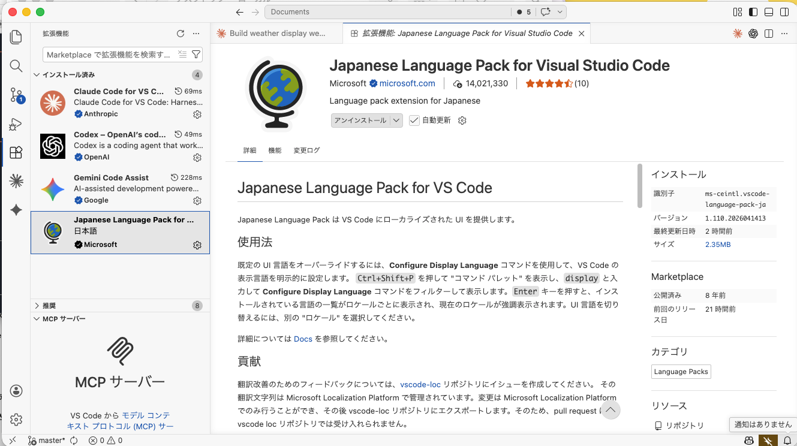Open the Source Control view
The image size is (797, 446).
[16, 95]
